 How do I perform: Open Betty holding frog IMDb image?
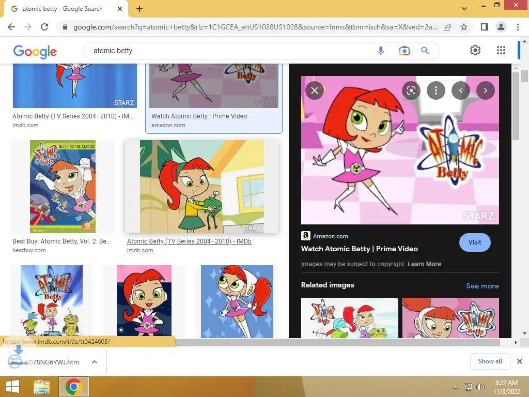pos(202,186)
